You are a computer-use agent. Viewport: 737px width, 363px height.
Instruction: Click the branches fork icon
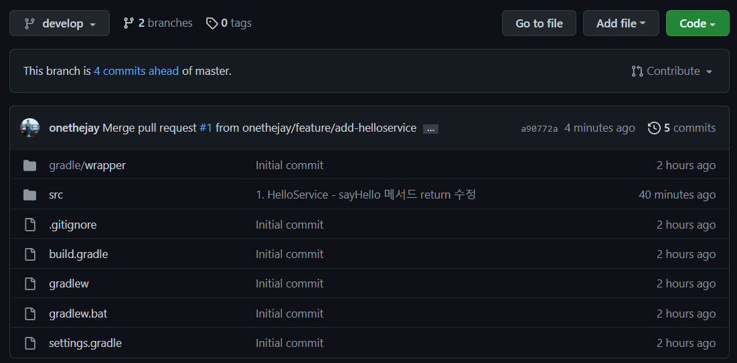click(129, 23)
